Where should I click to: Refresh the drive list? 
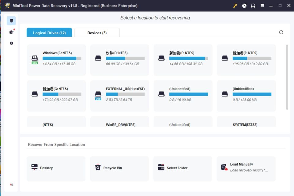[x=281, y=32]
